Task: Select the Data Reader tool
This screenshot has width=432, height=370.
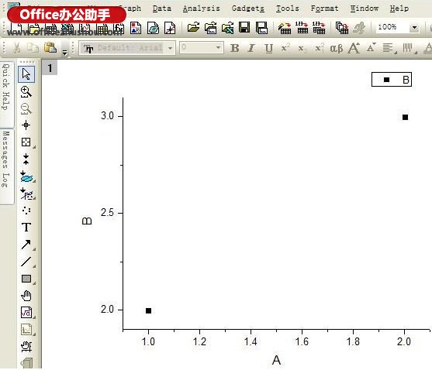Action: [x=26, y=142]
